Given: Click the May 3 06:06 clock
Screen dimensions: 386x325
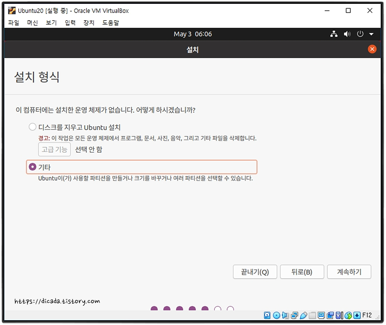Looking at the screenshot, I should click(x=193, y=34).
